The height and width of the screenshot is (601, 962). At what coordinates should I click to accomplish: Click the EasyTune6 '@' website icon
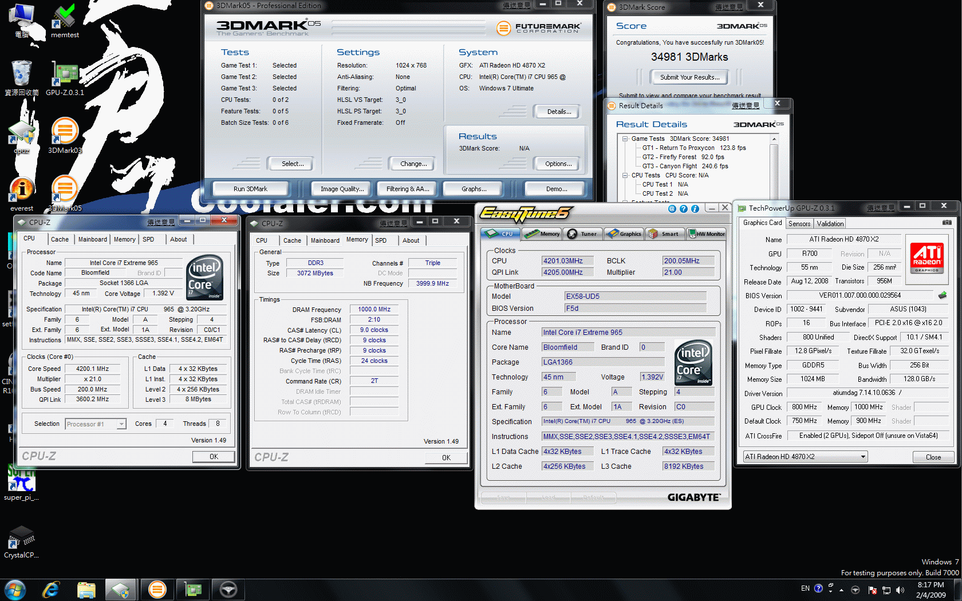672,209
